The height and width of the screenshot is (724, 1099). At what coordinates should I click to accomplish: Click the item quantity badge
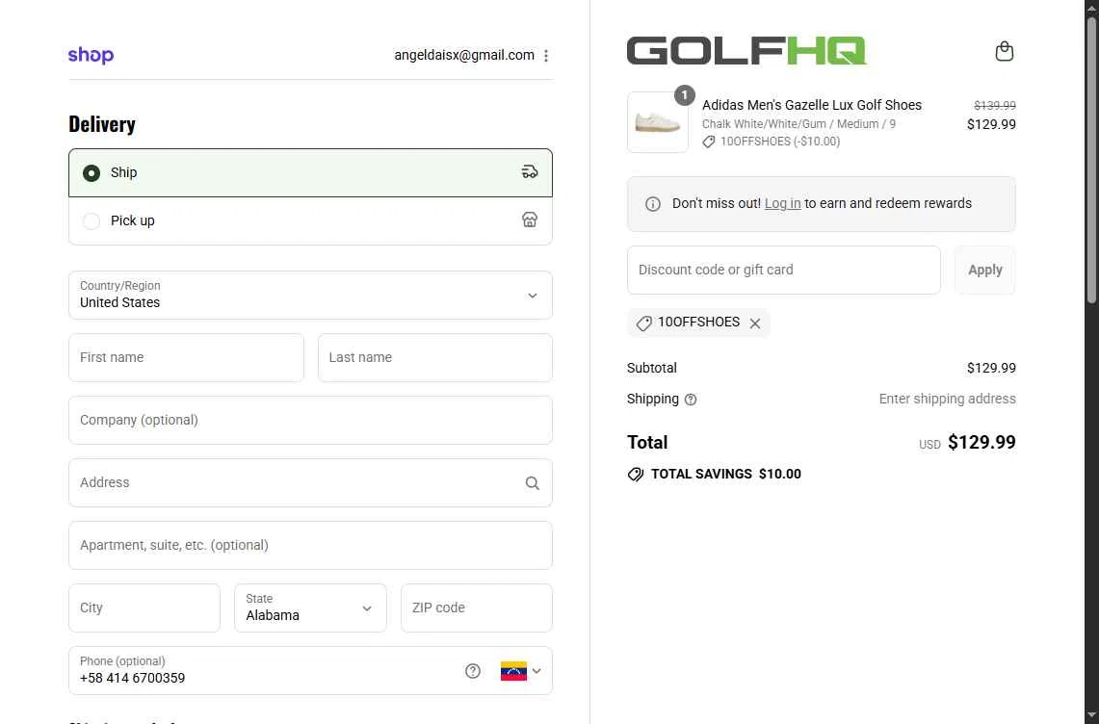pos(684,94)
